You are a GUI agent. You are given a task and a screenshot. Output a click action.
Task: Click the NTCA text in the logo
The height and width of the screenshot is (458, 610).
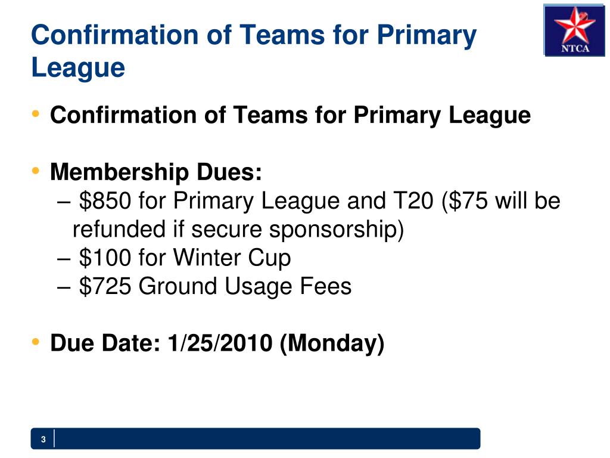575,49
